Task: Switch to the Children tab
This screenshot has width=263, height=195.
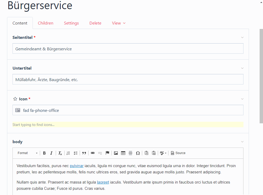Action: click(x=46, y=23)
